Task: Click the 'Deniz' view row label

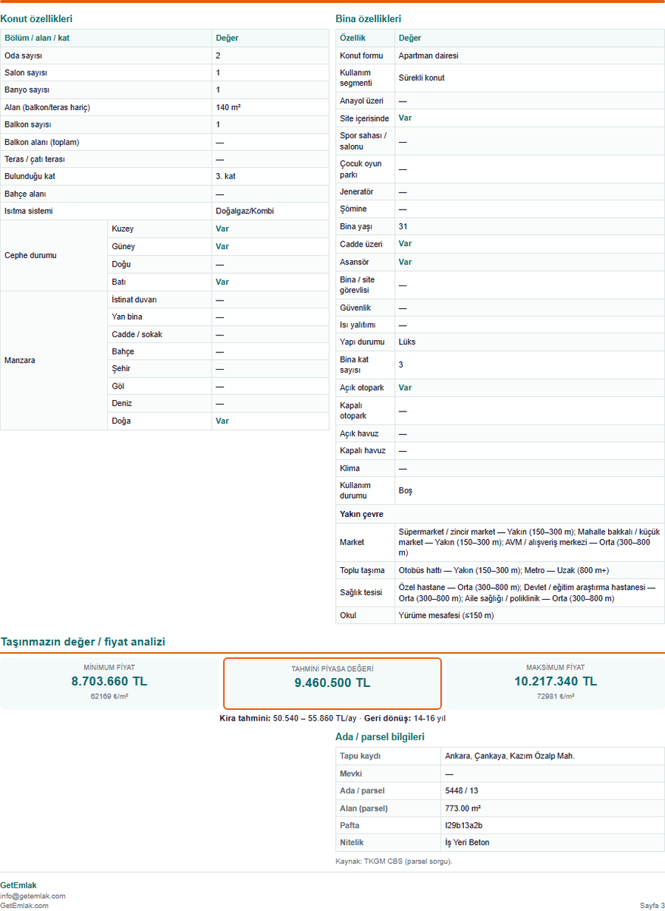Action: coord(122,403)
